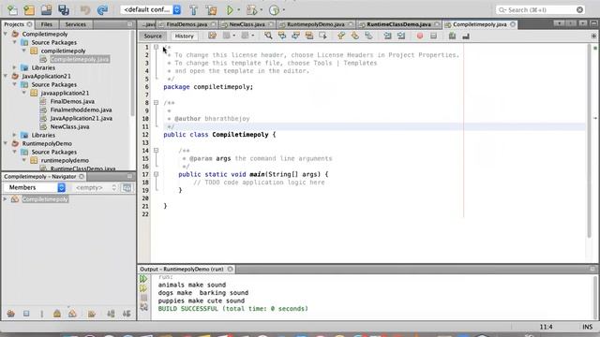Click the Stop Macro Recording icon

(433, 36)
